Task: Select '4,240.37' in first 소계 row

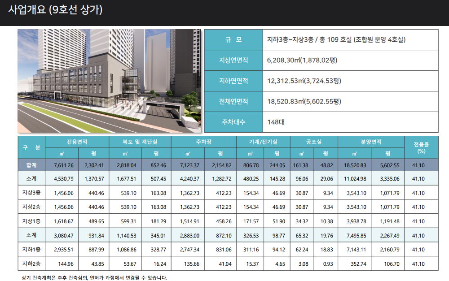Action: 189,179
